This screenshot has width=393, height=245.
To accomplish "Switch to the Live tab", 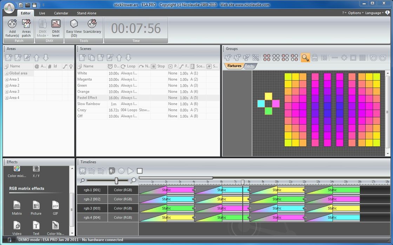I will [x=42, y=13].
